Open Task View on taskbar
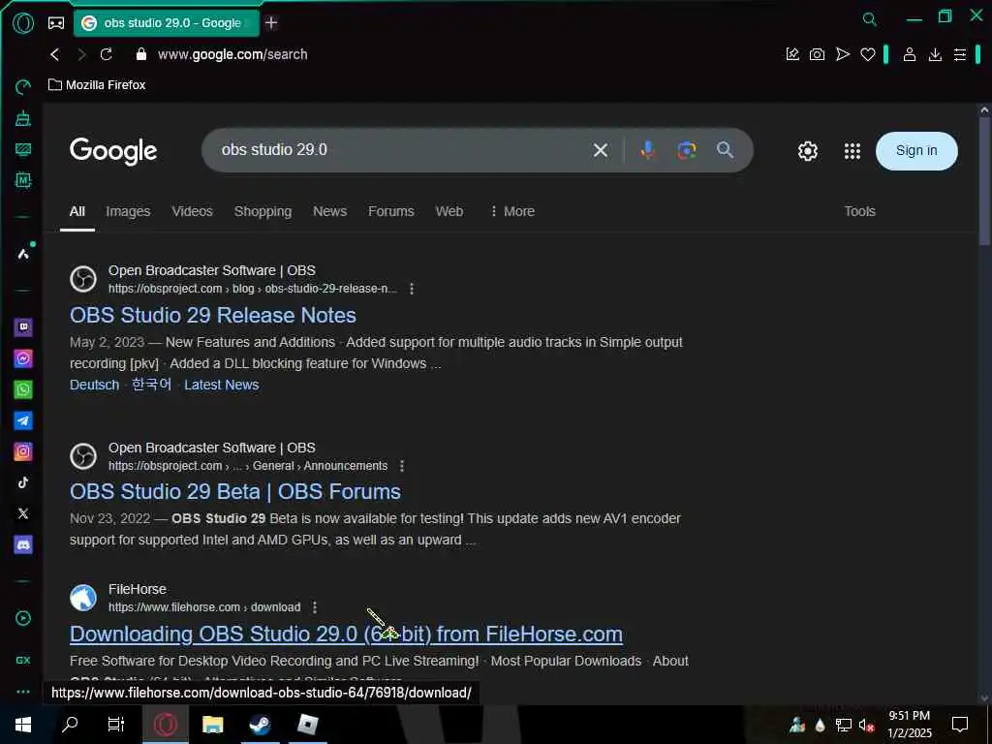 (x=116, y=725)
